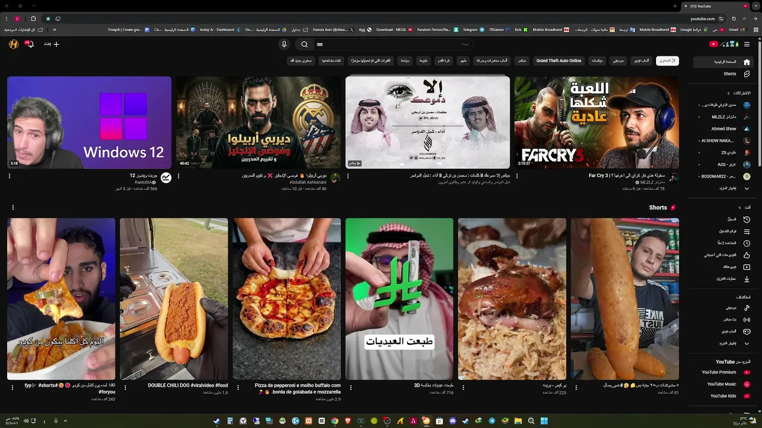This screenshot has width=762, height=428.
Task: Show hidden system tray icons
Action: tap(65, 421)
